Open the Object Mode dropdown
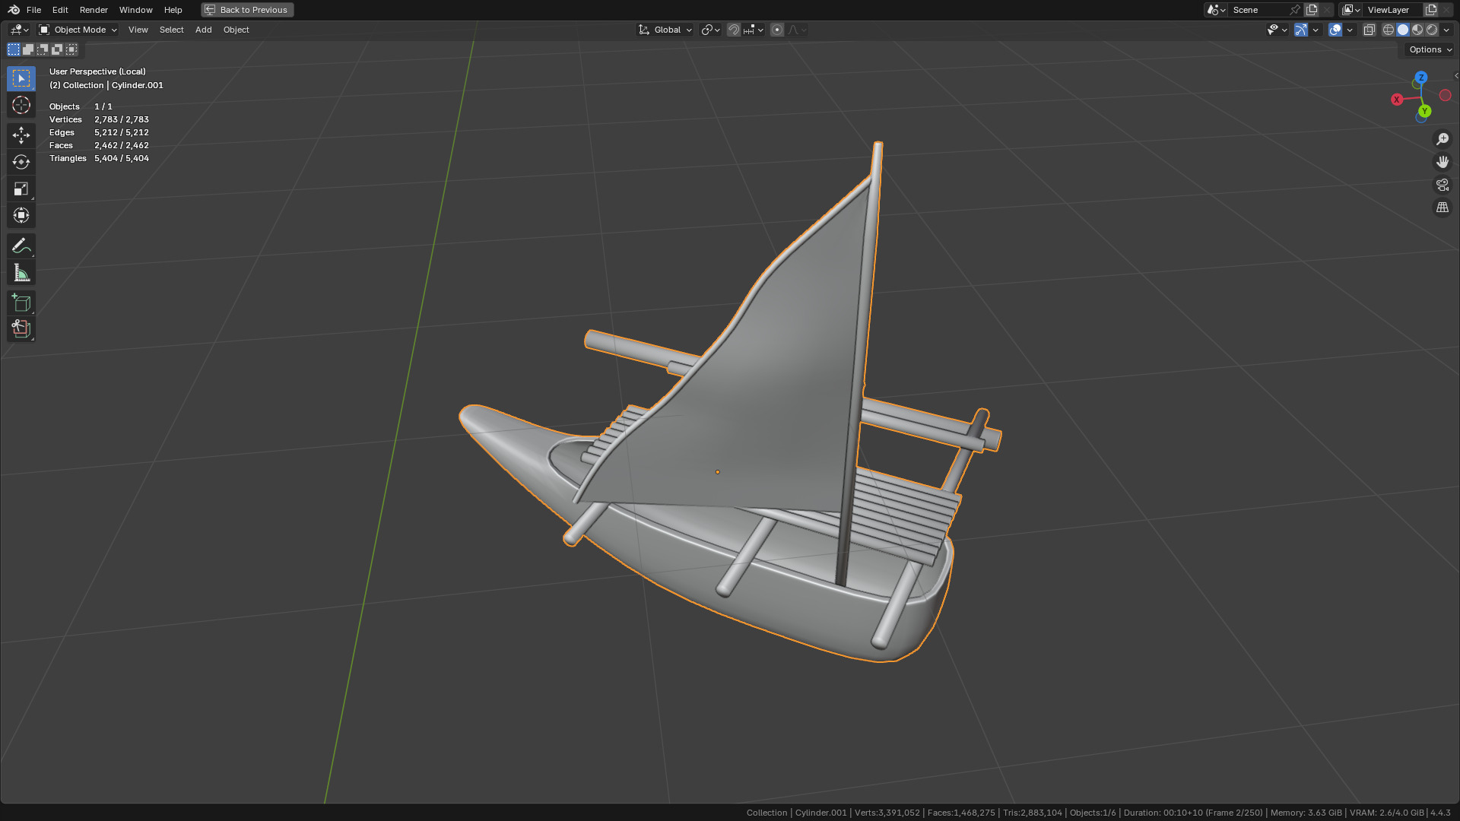Viewport: 1460px width, 821px height. [78, 30]
